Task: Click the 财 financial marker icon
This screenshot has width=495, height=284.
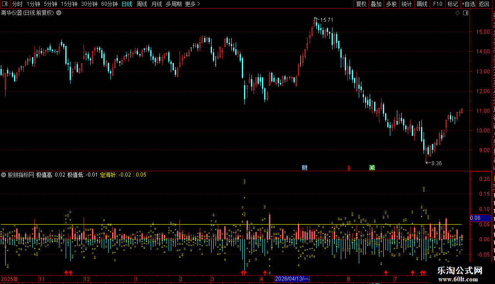Action: click(304, 167)
